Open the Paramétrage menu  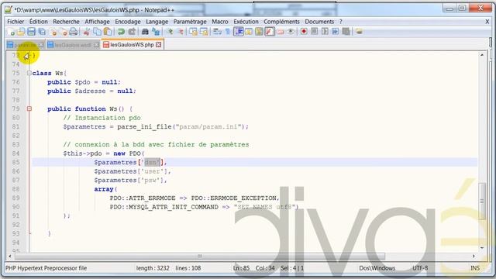click(190, 22)
